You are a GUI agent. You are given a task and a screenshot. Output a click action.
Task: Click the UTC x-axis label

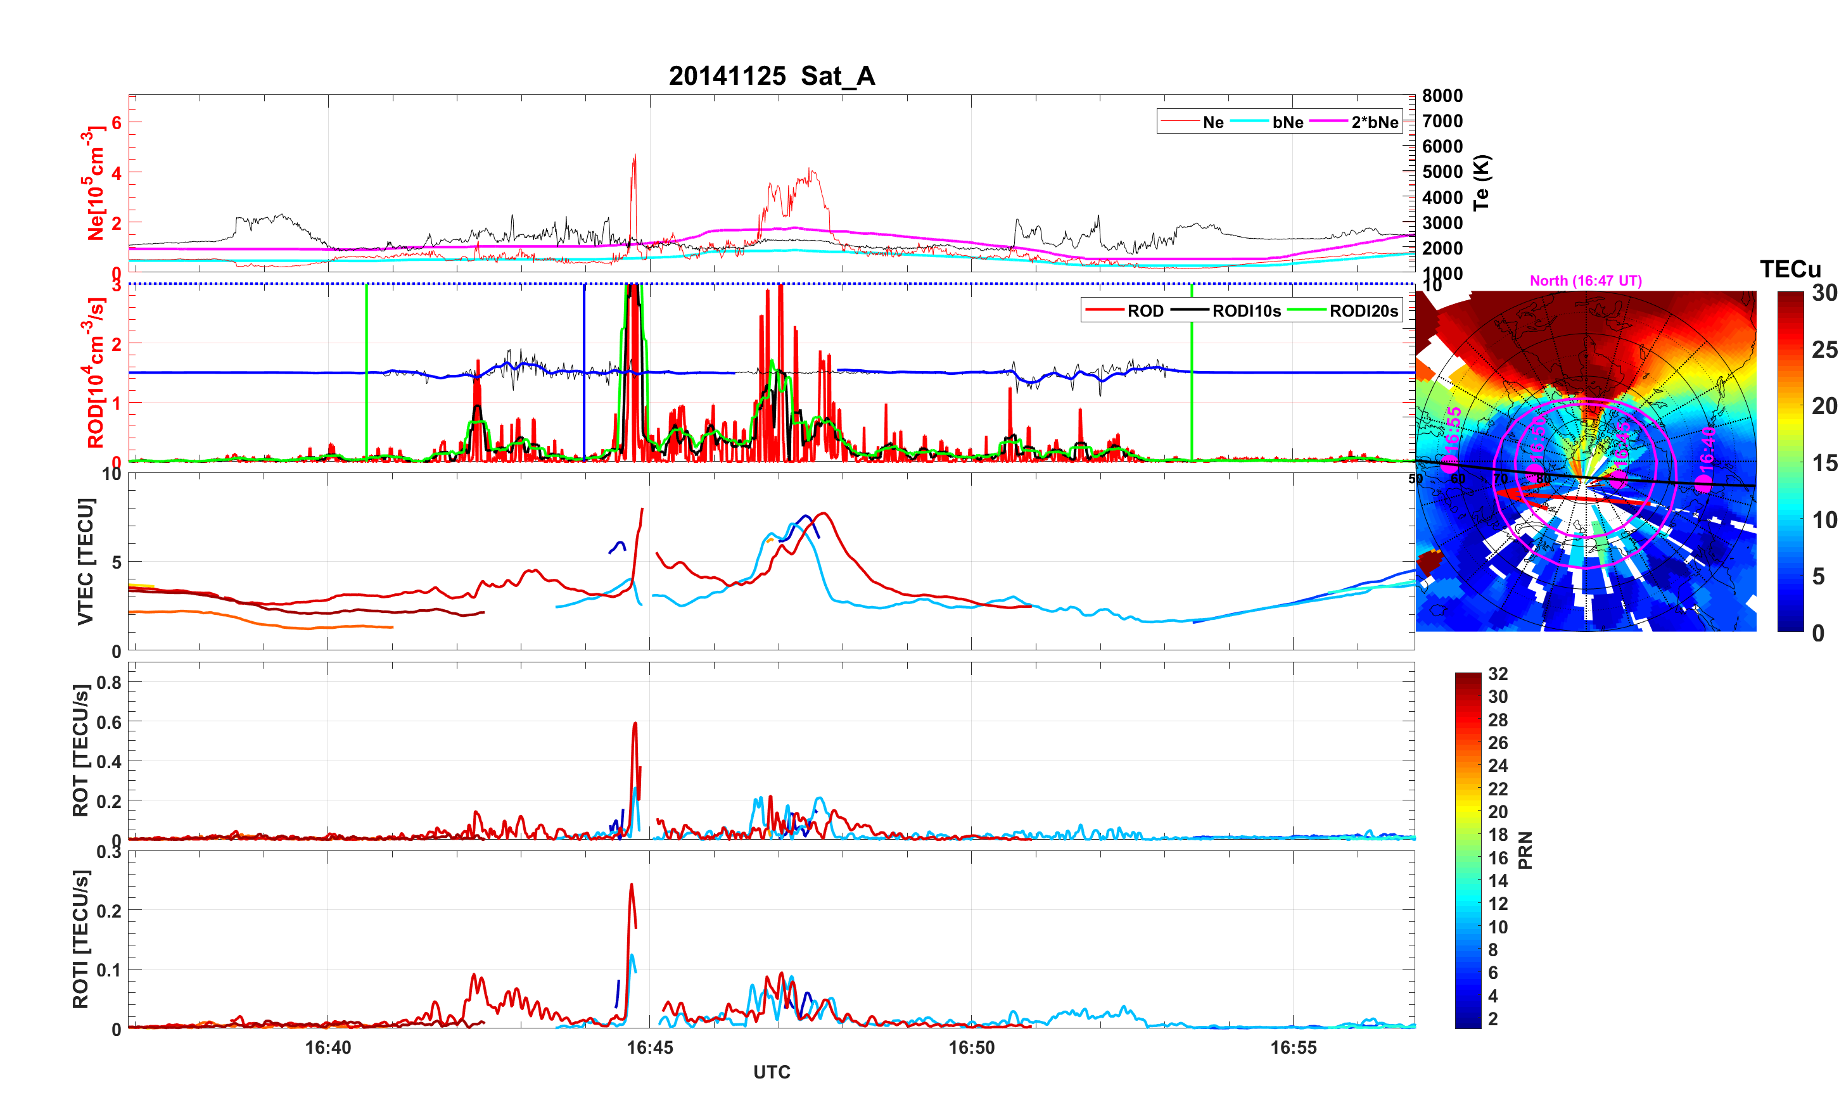(x=771, y=1073)
